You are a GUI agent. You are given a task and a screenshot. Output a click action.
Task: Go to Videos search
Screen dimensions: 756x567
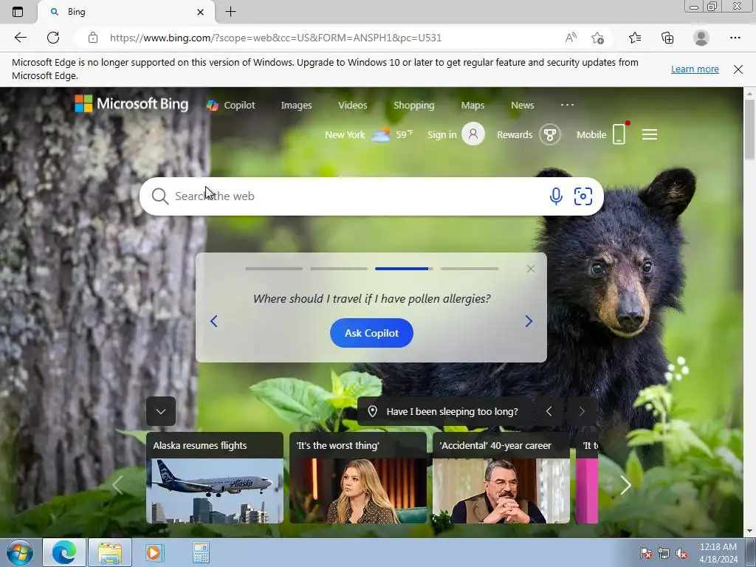tap(352, 105)
